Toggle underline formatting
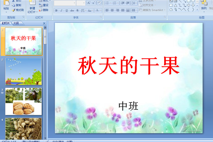The width and height of the screenshot is (213, 142). 67,10
